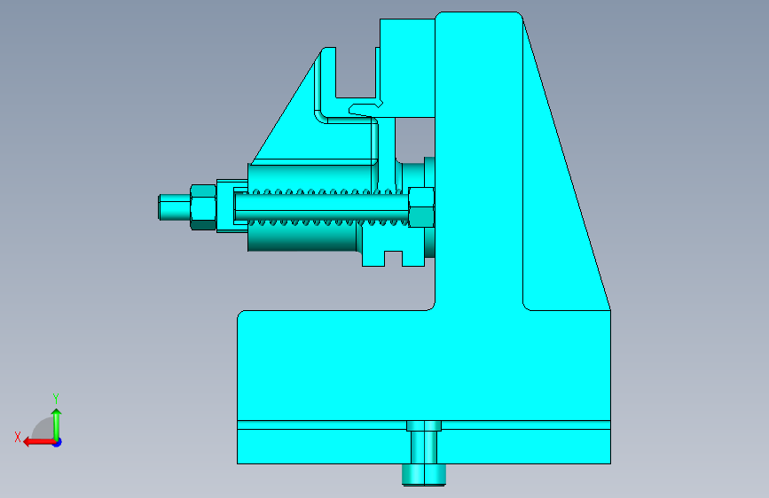Viewport: 769px width, 498px height.
Task: Select the bolt head protruding below the base
Action: [x=424, y=475]
